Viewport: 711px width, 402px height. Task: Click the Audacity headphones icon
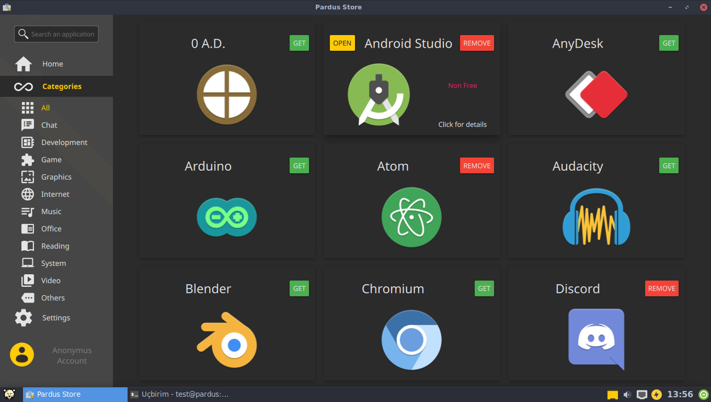[597, 217]
